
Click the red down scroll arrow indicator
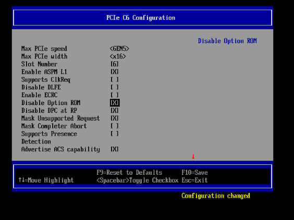coord(193,157)
